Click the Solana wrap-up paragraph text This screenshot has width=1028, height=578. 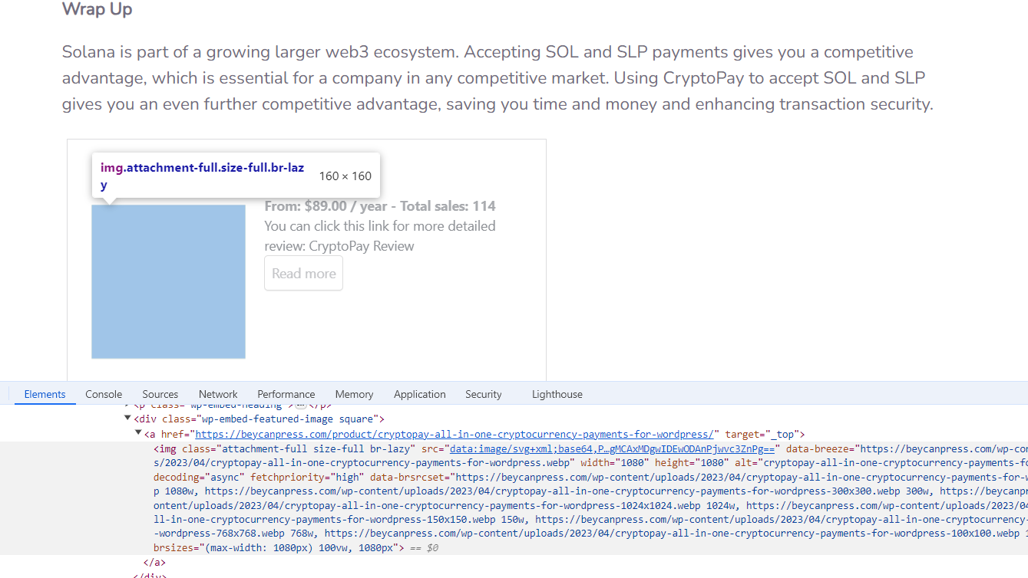pyautogui.click(x=497, y=78)
